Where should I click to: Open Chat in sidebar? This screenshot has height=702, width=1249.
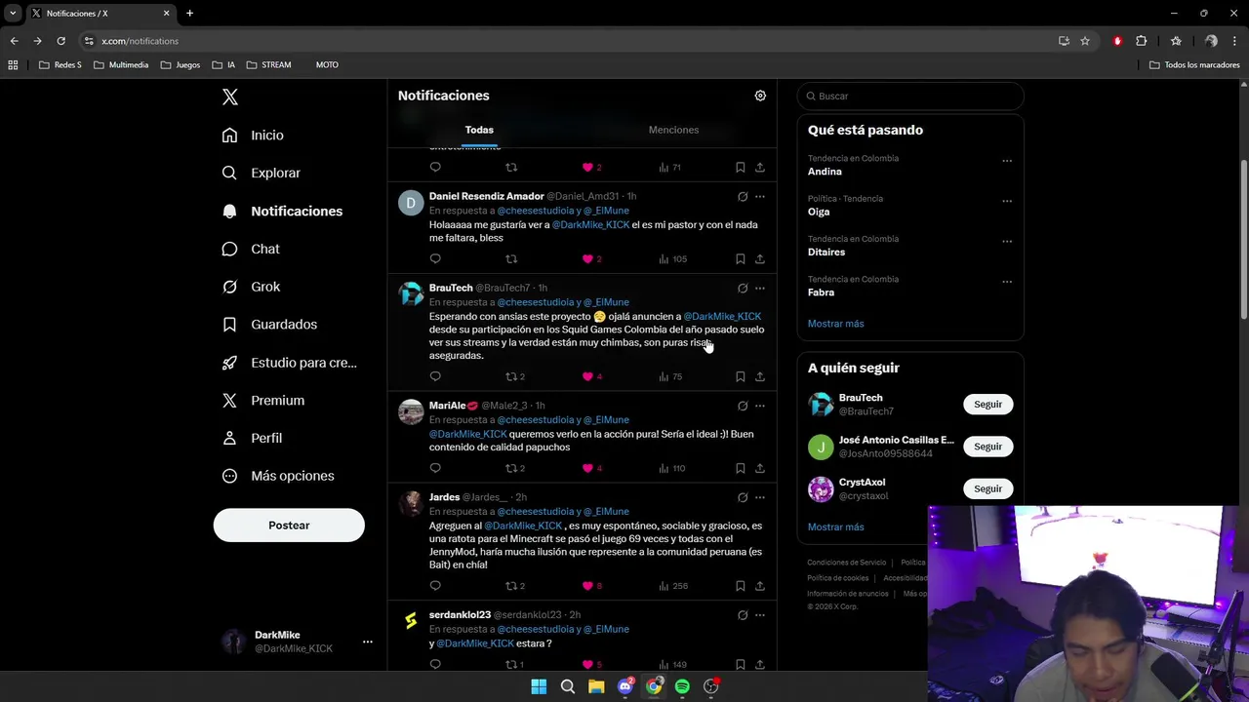pos(251,249)
